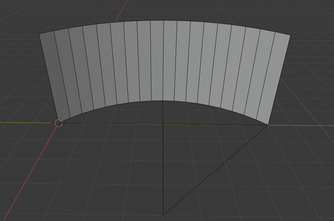Select the face immediately left of the center edge
Screen dimensions: 334x221
pos(157,60)
